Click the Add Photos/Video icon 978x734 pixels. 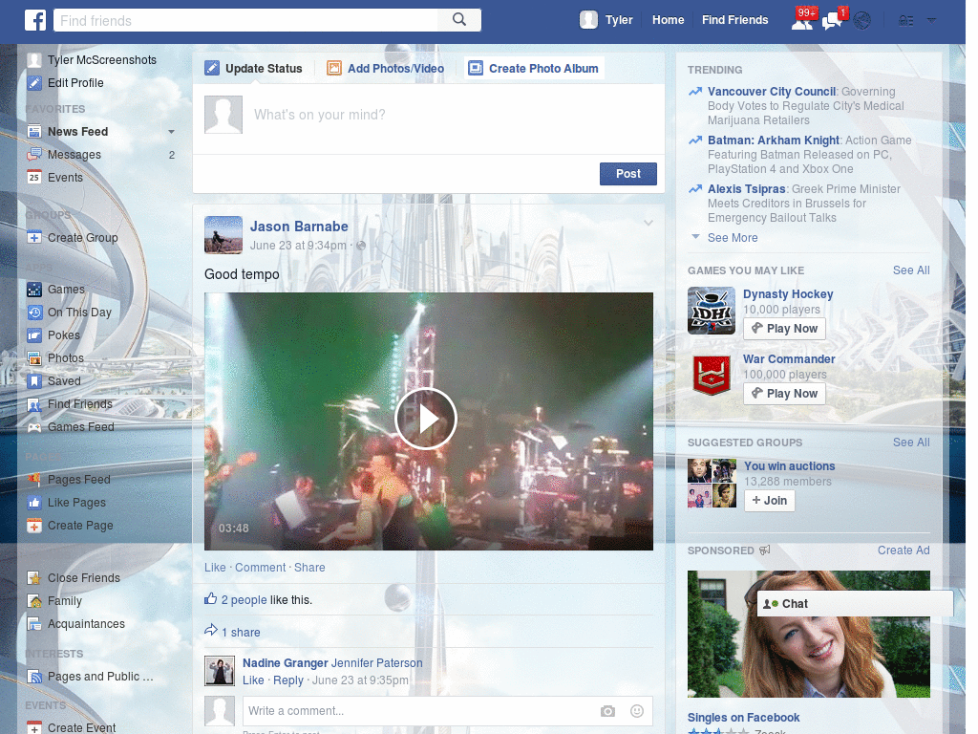pos(334,68)
